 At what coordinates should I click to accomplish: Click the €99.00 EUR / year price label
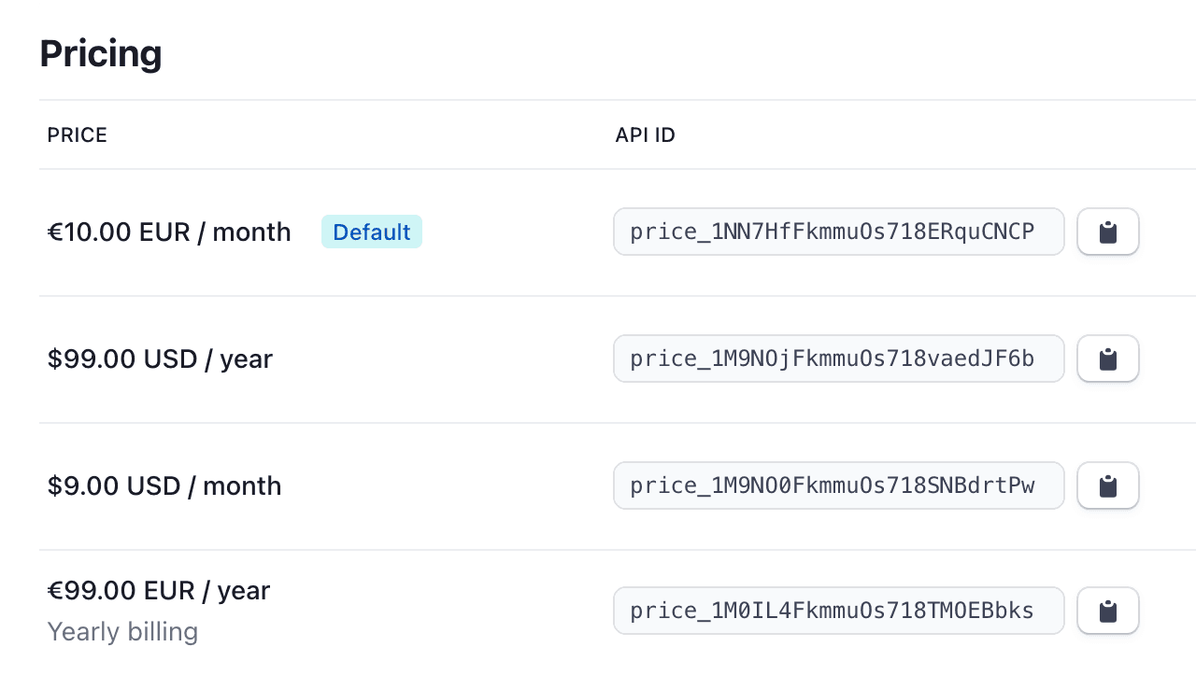[159, 590]
